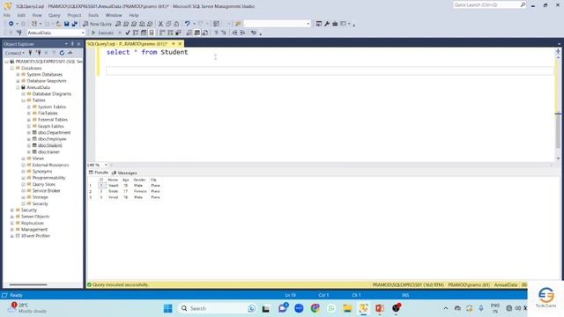
Task: Open a Database Engine Query via its icon
Action: coord(118,24)
